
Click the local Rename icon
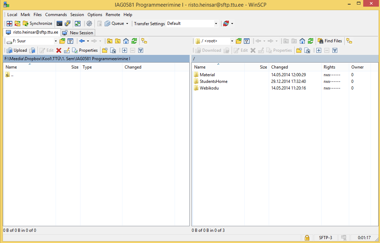pyautogui.click(x=66, y=50)
